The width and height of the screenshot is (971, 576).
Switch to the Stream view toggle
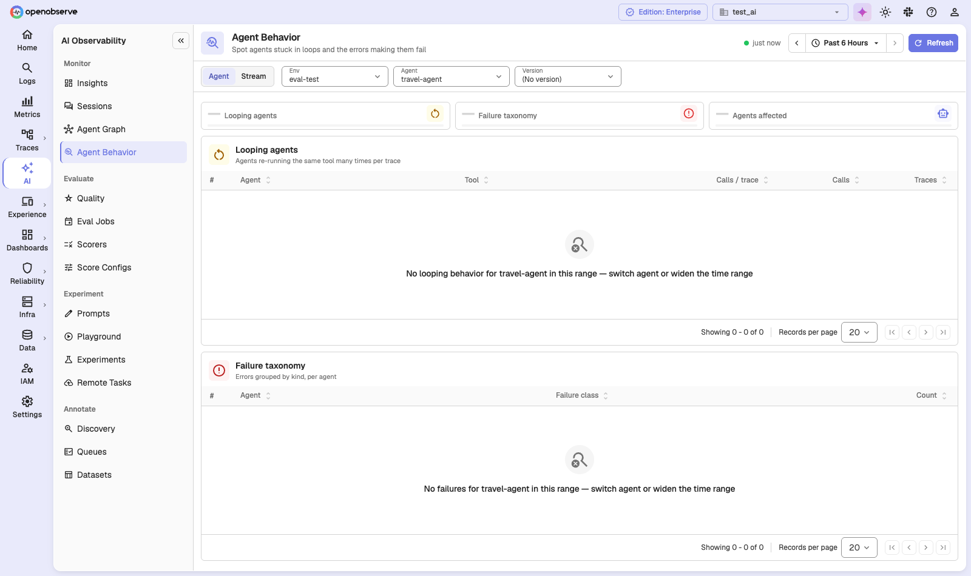pos(254,76)
